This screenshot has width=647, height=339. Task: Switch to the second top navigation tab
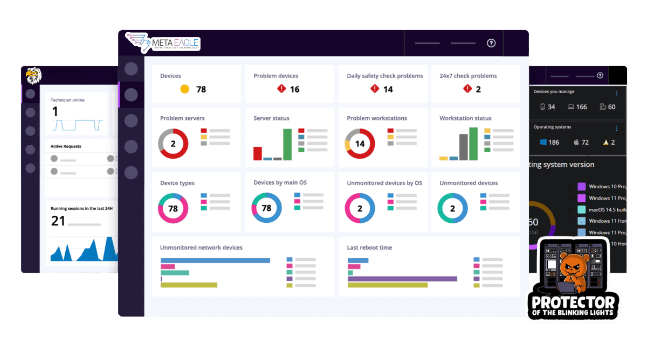tap(463, 43)
